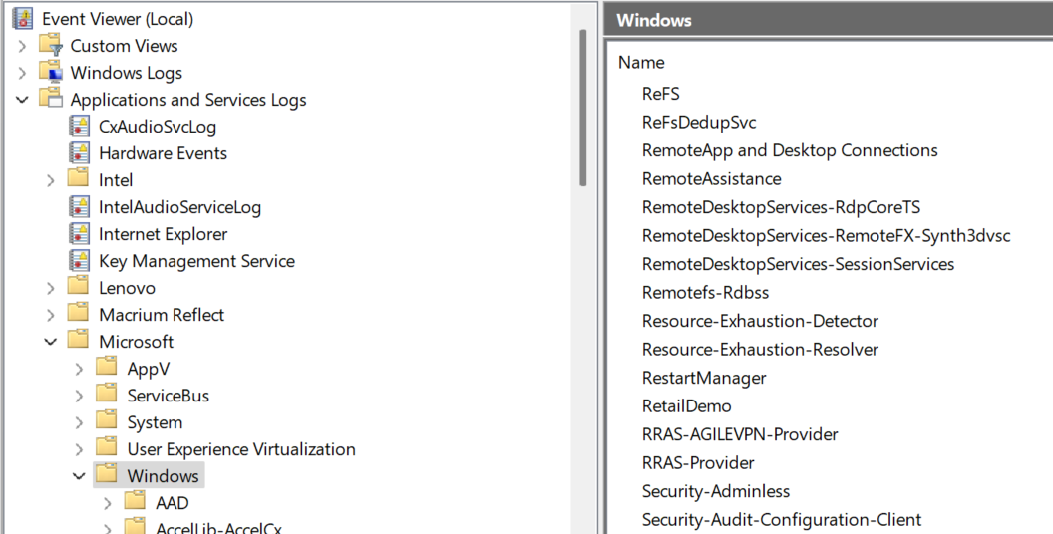Click the Applications and Services Logs folder icon
Image resolution: width=1053 pixels, height=534 pixels.
coord(51,99)
